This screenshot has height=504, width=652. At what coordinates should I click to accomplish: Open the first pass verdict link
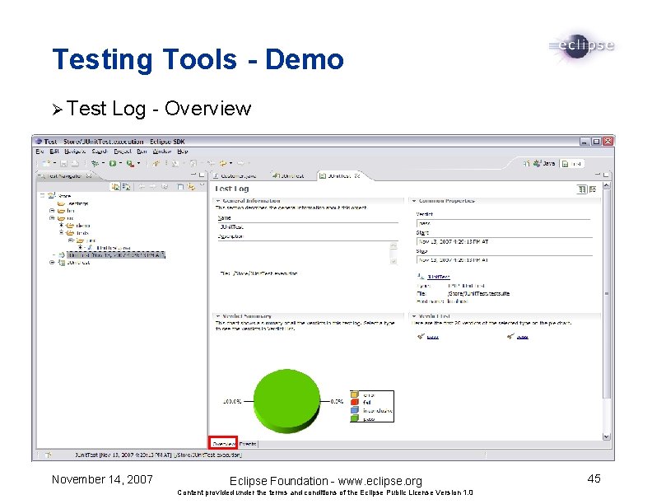(x=432, y=337)
